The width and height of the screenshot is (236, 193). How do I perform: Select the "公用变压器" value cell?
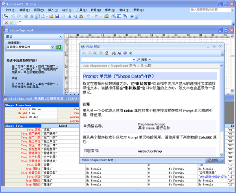coord(212,173)
